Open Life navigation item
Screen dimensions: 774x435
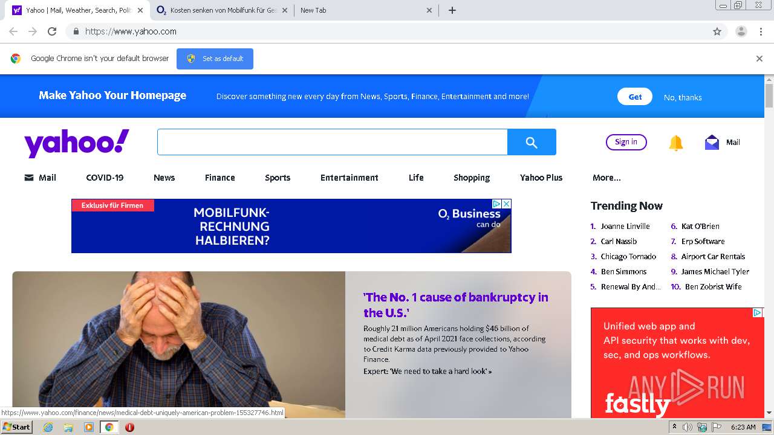coord(416,178)
